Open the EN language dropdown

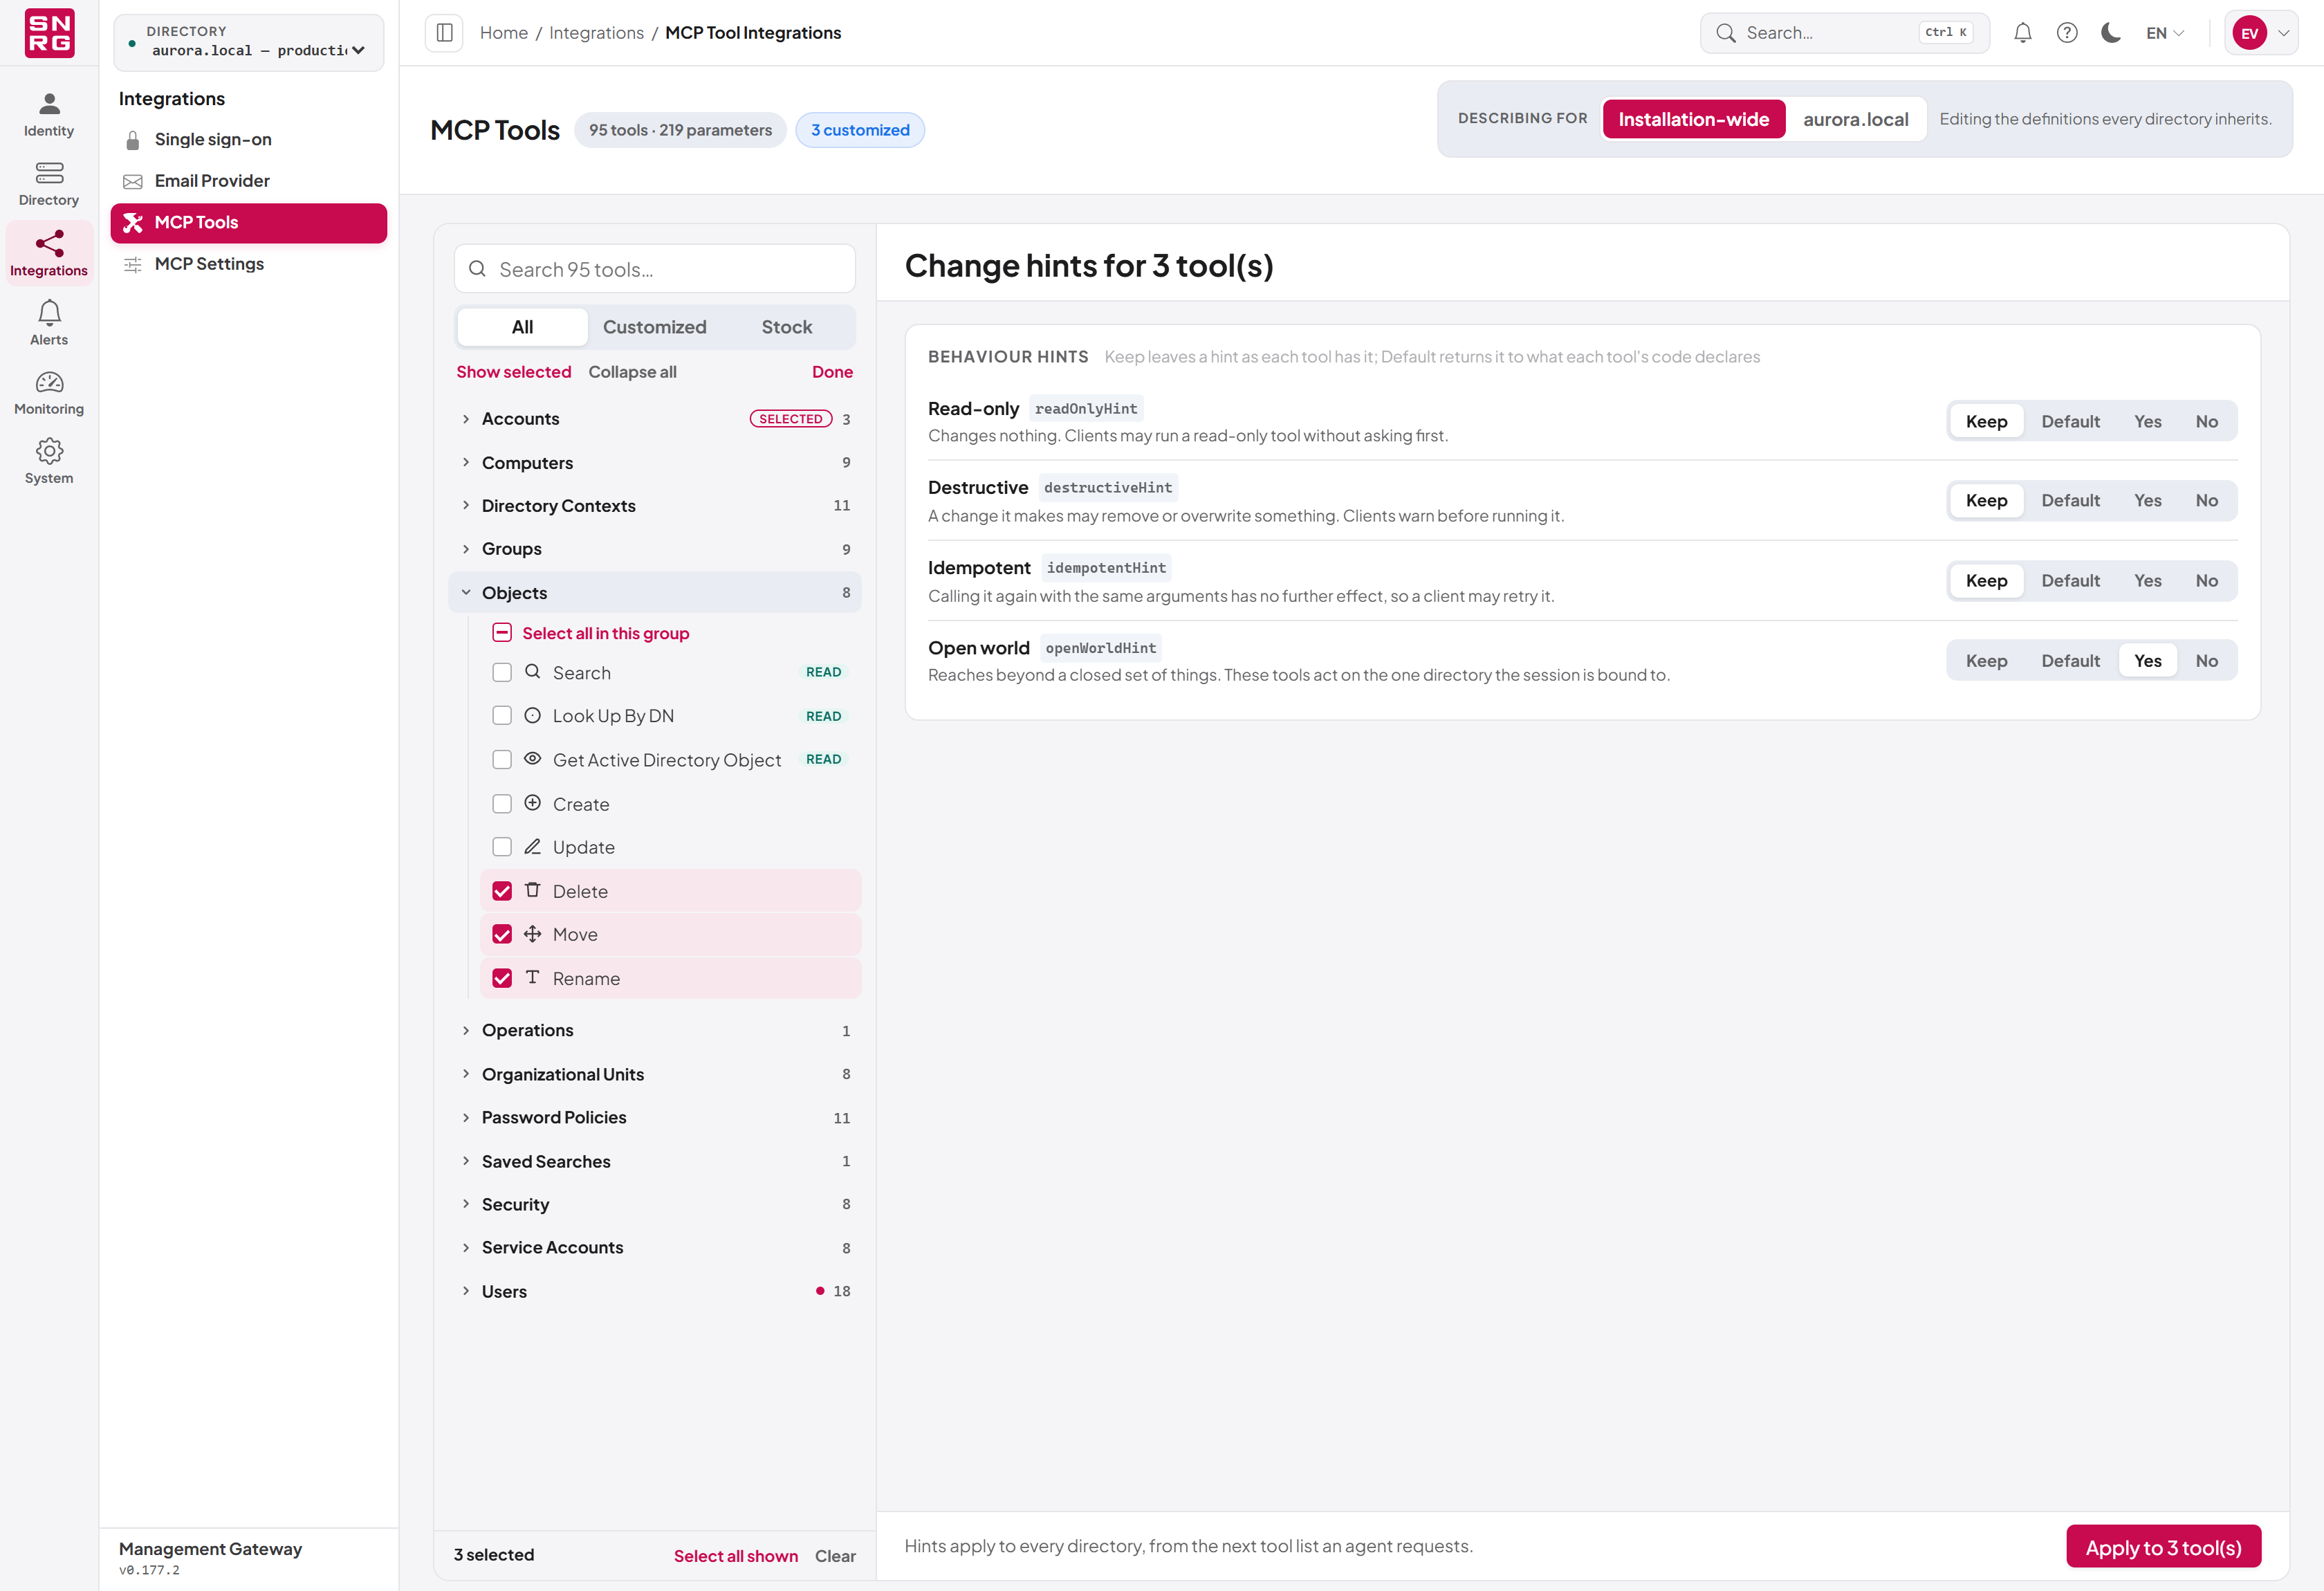coord(2164,33)
